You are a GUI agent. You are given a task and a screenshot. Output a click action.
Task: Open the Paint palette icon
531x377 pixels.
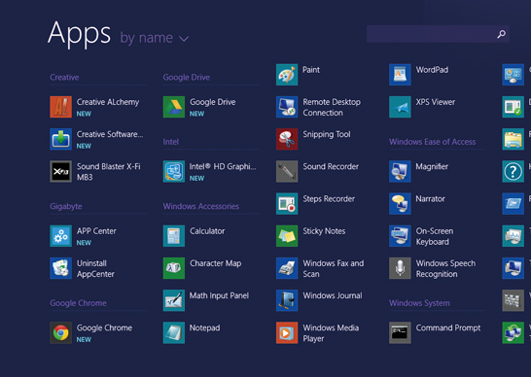click(287, 75)
